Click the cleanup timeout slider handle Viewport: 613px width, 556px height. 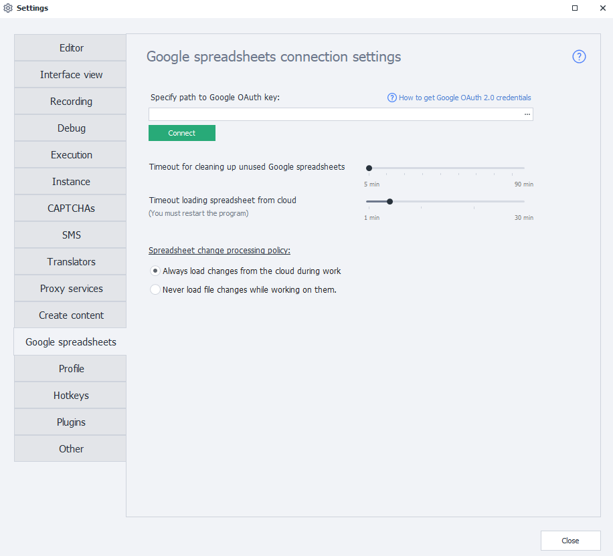click(369, 168)
